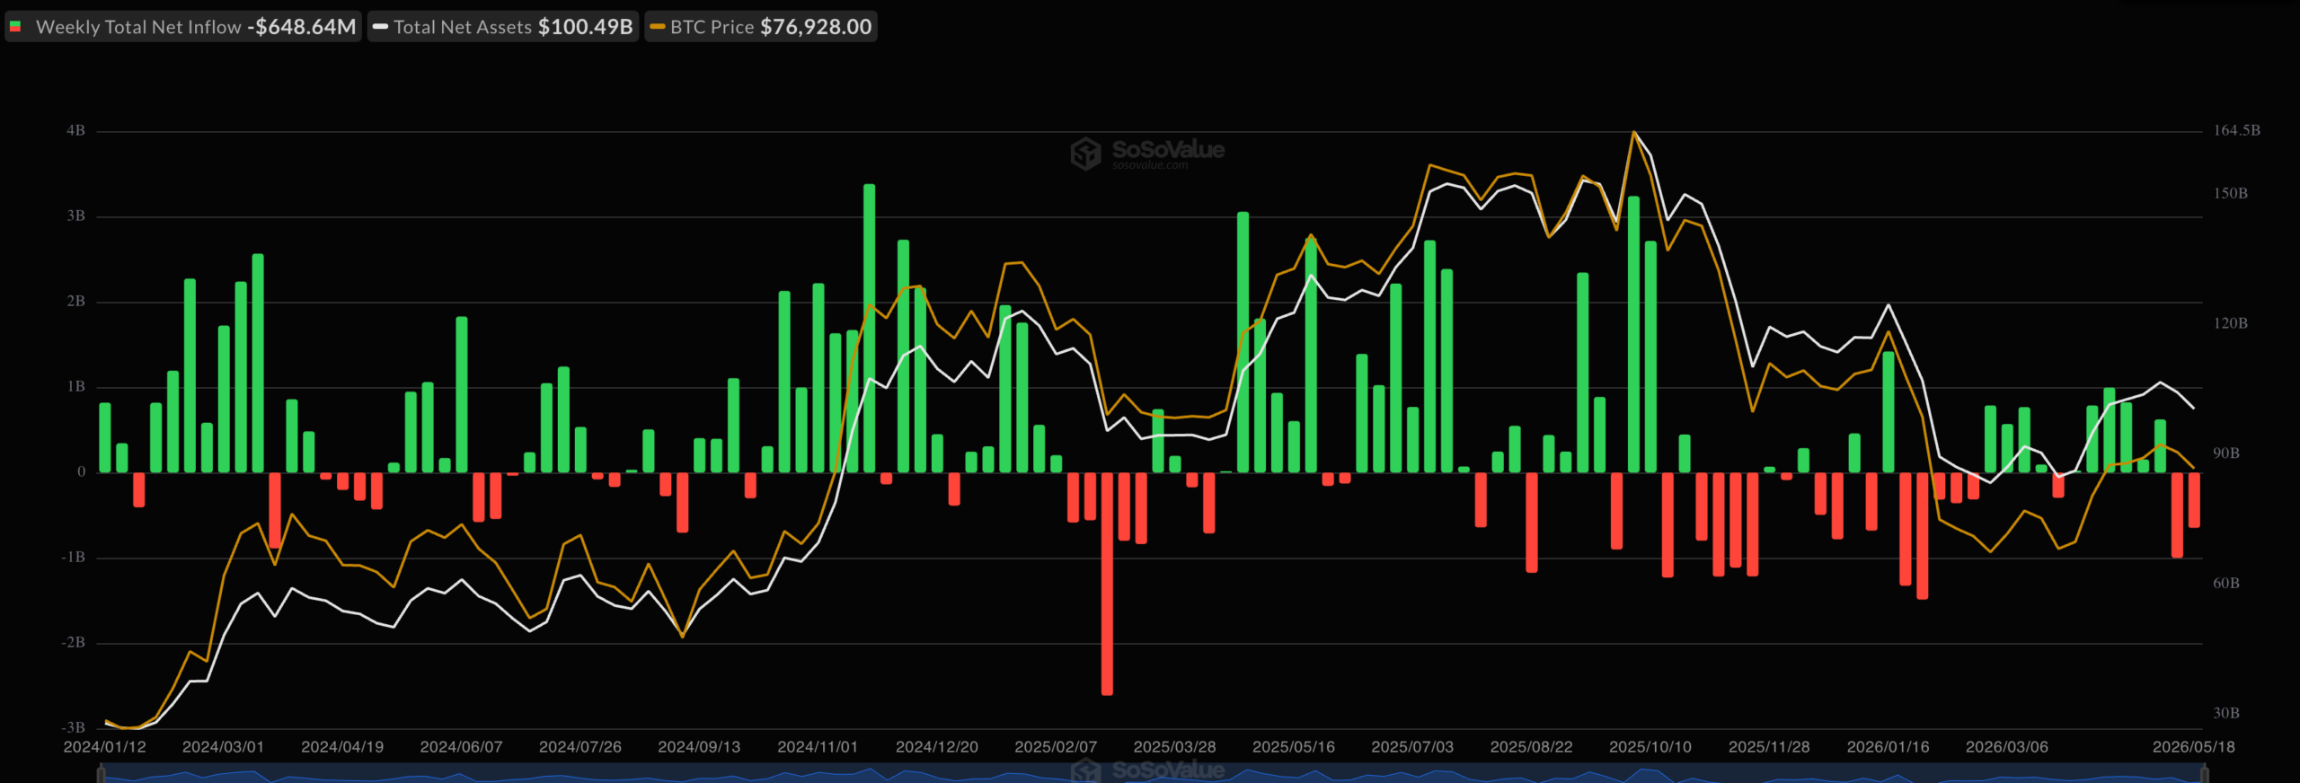
Task: Click the 150B right axis label
Action: click(2230, 194)
